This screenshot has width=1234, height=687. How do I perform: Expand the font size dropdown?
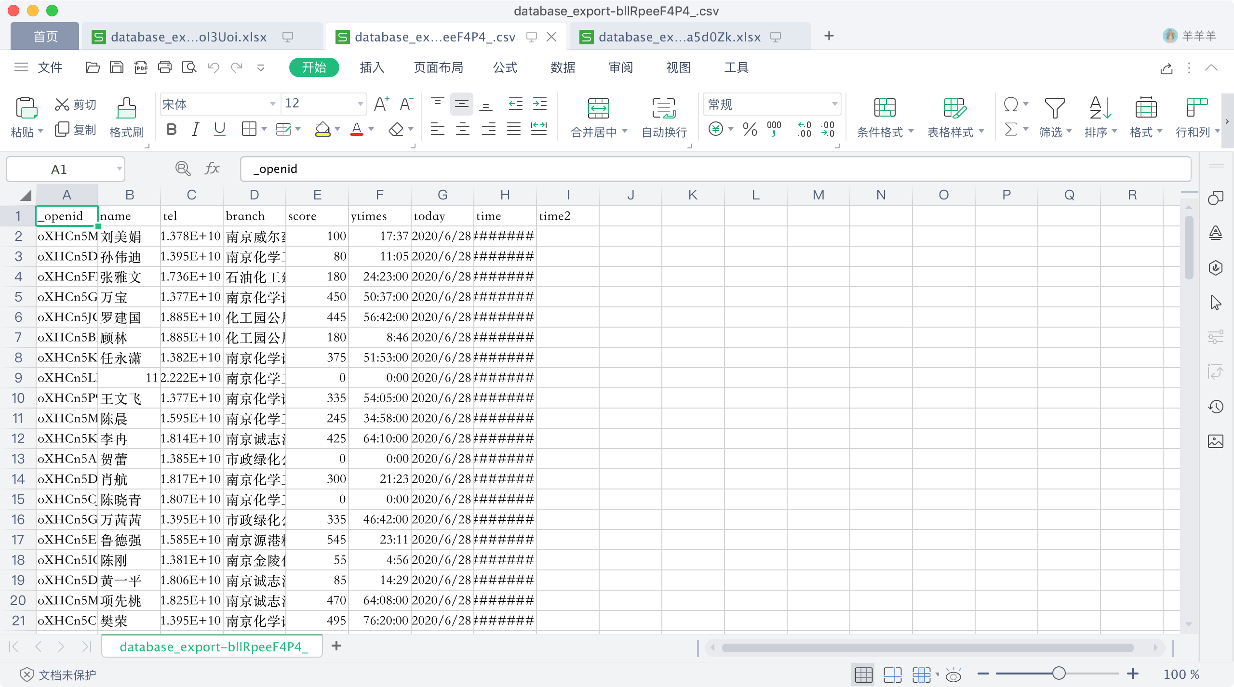click(x=360, y=104)
